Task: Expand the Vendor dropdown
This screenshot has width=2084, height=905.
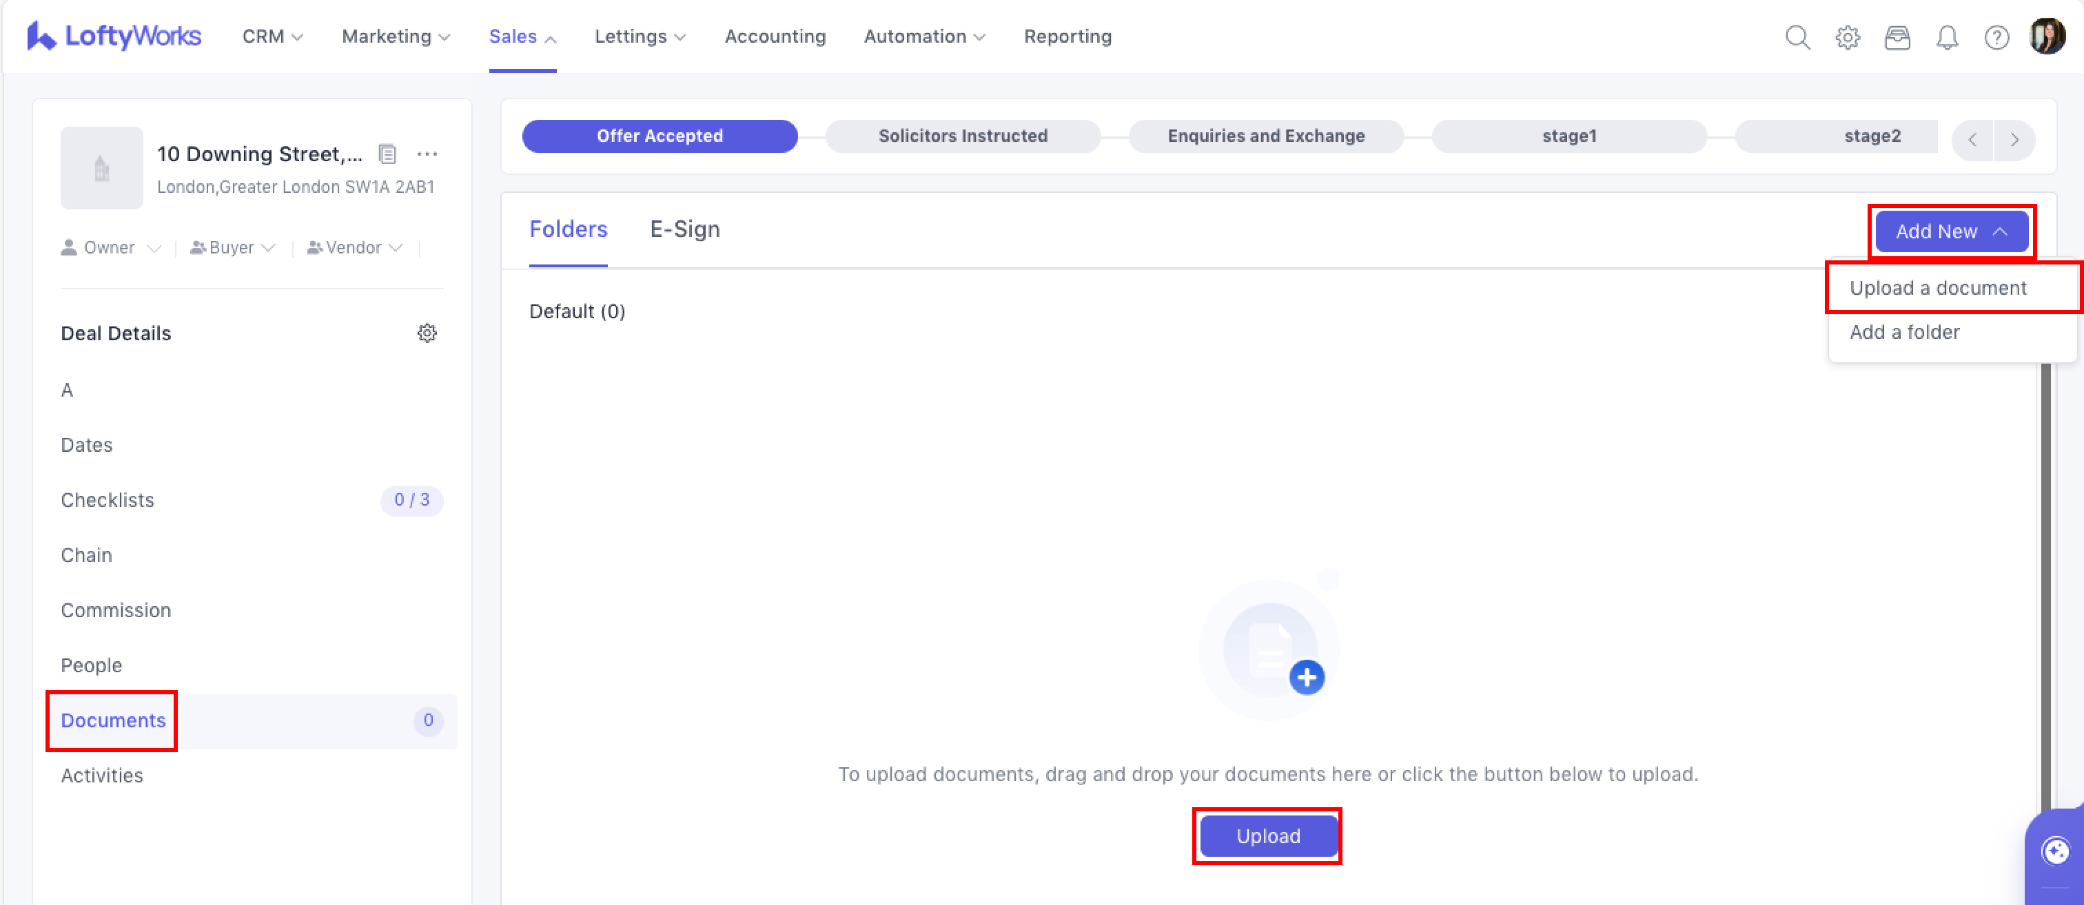Action: 355,247
